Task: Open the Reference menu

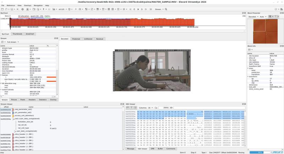Action: [x=11, y=5]
